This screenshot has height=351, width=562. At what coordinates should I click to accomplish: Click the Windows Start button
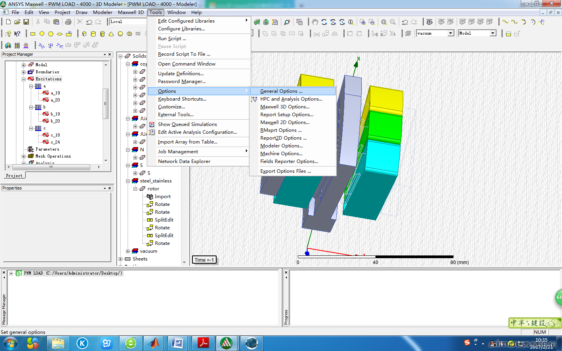(x=11, y=344)
